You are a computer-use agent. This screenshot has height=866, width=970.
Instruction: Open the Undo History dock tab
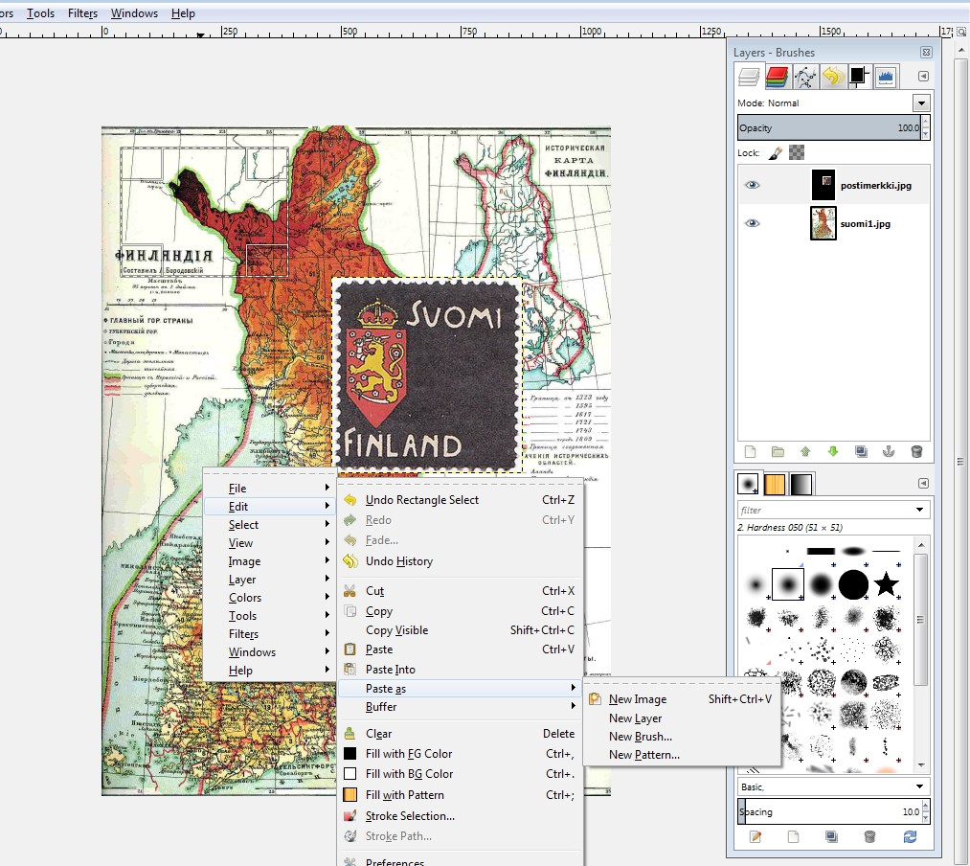tap(832, 77)
